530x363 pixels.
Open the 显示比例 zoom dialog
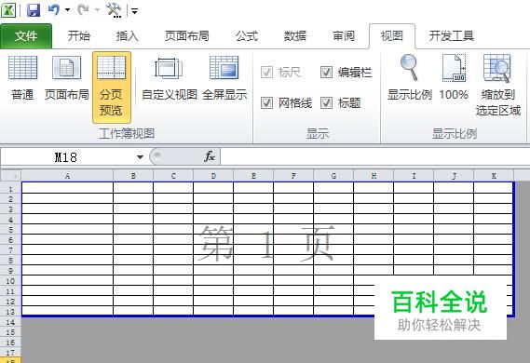[409, 78]
